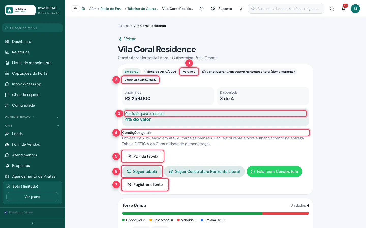Click Rede de Par... breadcrumb link
Image resolution: width=366 pixels, height=228 pixels.
pyautogui.click(x=111, y=9)
